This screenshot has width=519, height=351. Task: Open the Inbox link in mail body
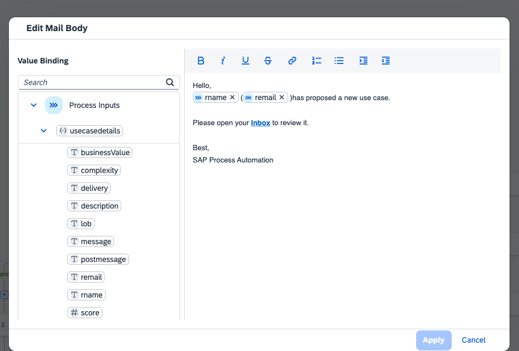pos(260,123)
